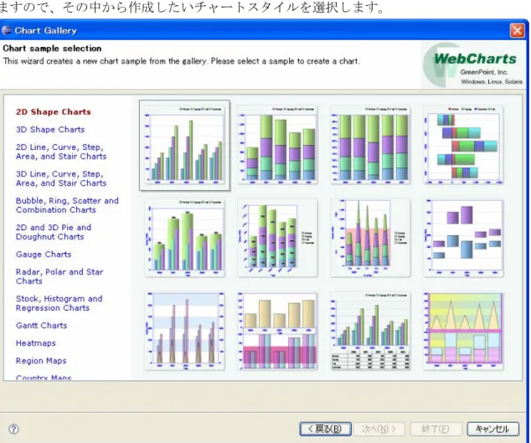Pick the bar chart with data table thumbnail
This screenshot has width=531, height=443.
(370, 331)
